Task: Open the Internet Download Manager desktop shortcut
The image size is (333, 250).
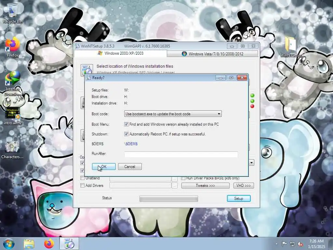Action: point(12,83)
